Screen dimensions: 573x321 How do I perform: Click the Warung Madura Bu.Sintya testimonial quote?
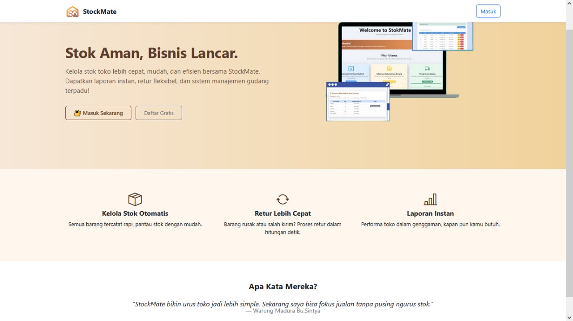[283, 304]
